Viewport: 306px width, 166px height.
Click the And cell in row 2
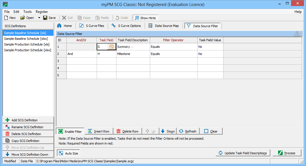pyautogui.click(x=82, y=54)
